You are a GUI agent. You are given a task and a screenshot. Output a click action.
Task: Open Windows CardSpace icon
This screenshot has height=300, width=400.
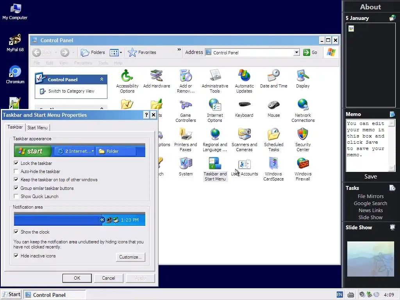click(273, 169)
